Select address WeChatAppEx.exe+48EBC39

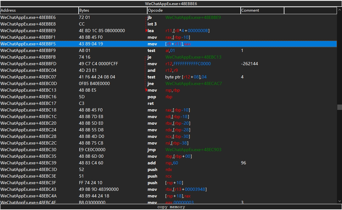coord(28,163)
